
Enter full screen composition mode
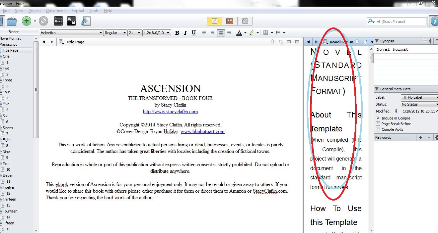click(x=71, y=21)
